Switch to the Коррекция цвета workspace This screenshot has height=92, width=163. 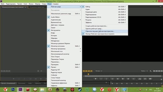pyautogui.click(x=105, y=12)
